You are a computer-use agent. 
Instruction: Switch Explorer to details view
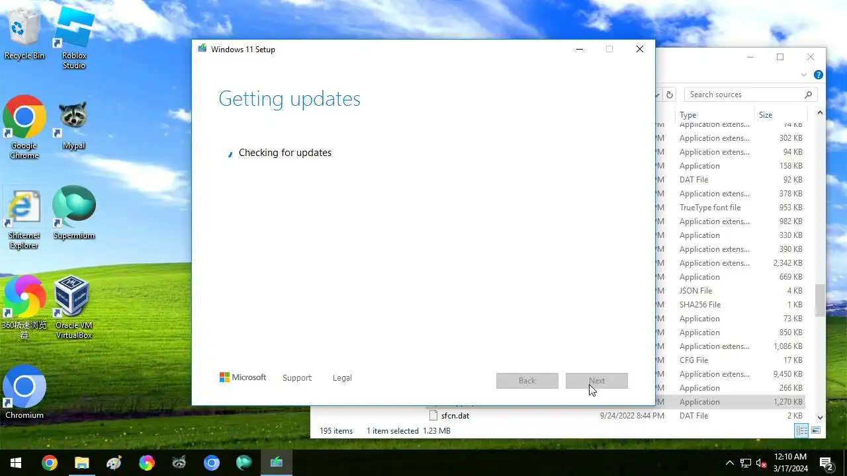801,430
